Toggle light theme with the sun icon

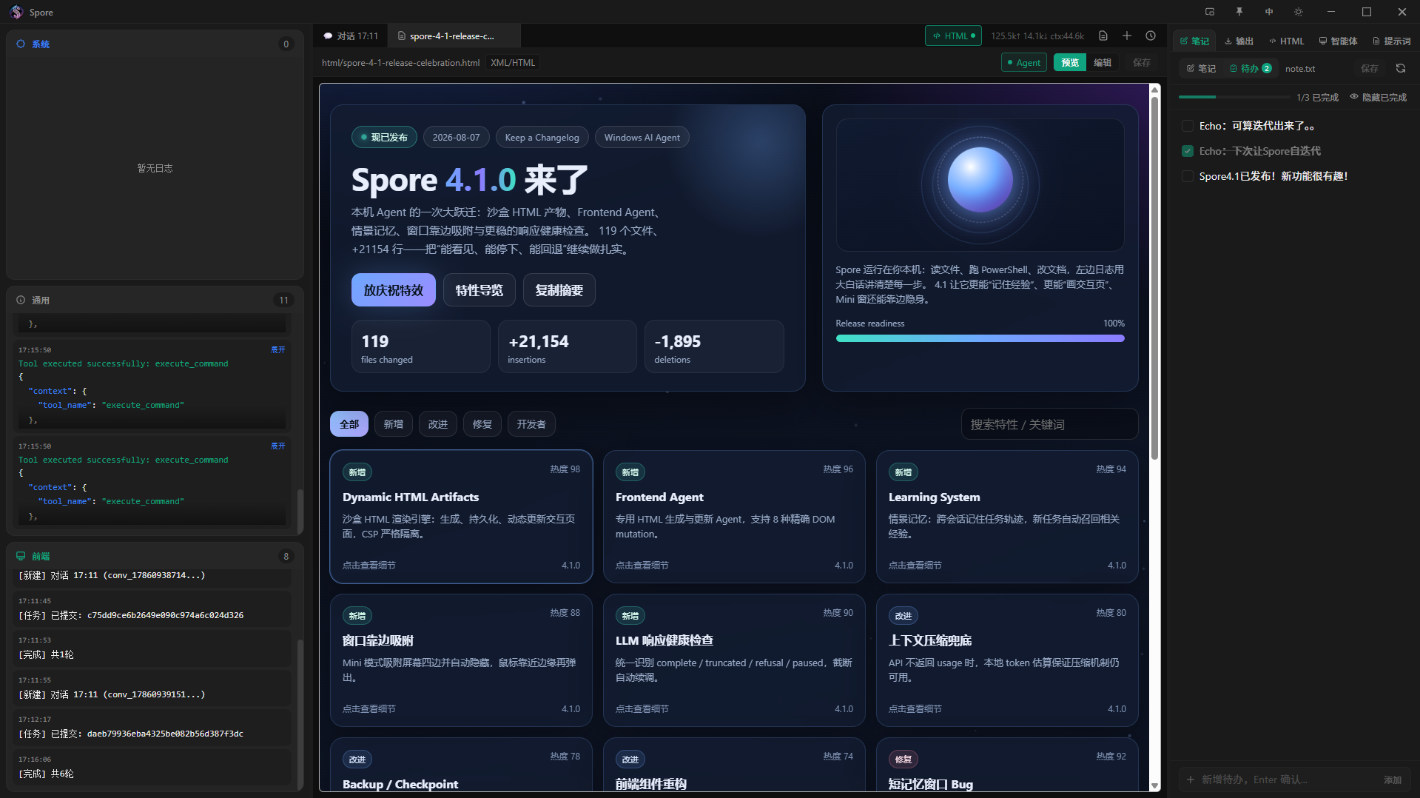tap(1299, 12)
